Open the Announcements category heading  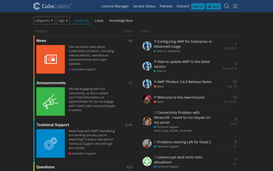[51, 83]
